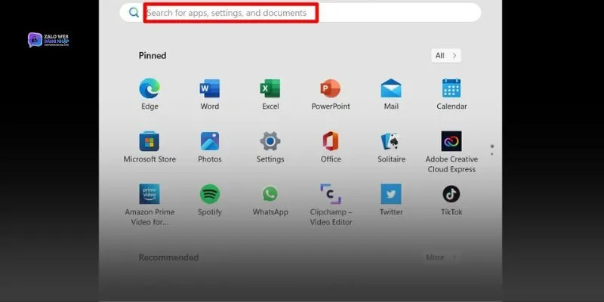Launch Microsoft Store
Viewport: 604px width, 302px height.
(x=149, y=142)
